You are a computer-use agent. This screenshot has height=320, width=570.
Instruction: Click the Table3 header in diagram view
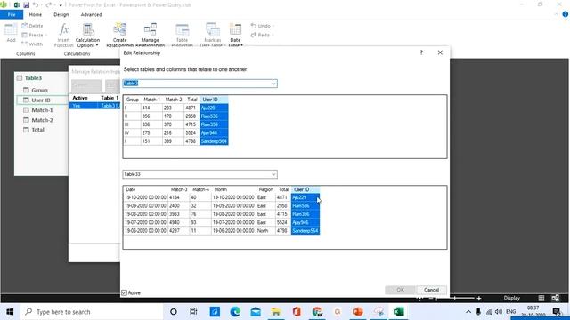click(x=34, y=78)
